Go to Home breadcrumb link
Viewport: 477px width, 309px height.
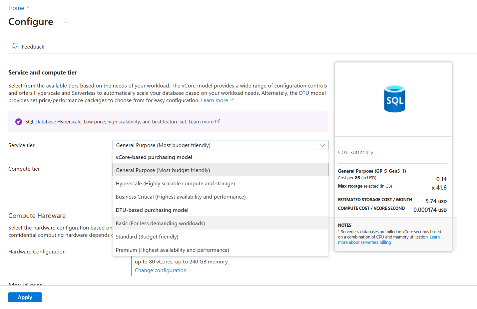click(x=16, y=8)
